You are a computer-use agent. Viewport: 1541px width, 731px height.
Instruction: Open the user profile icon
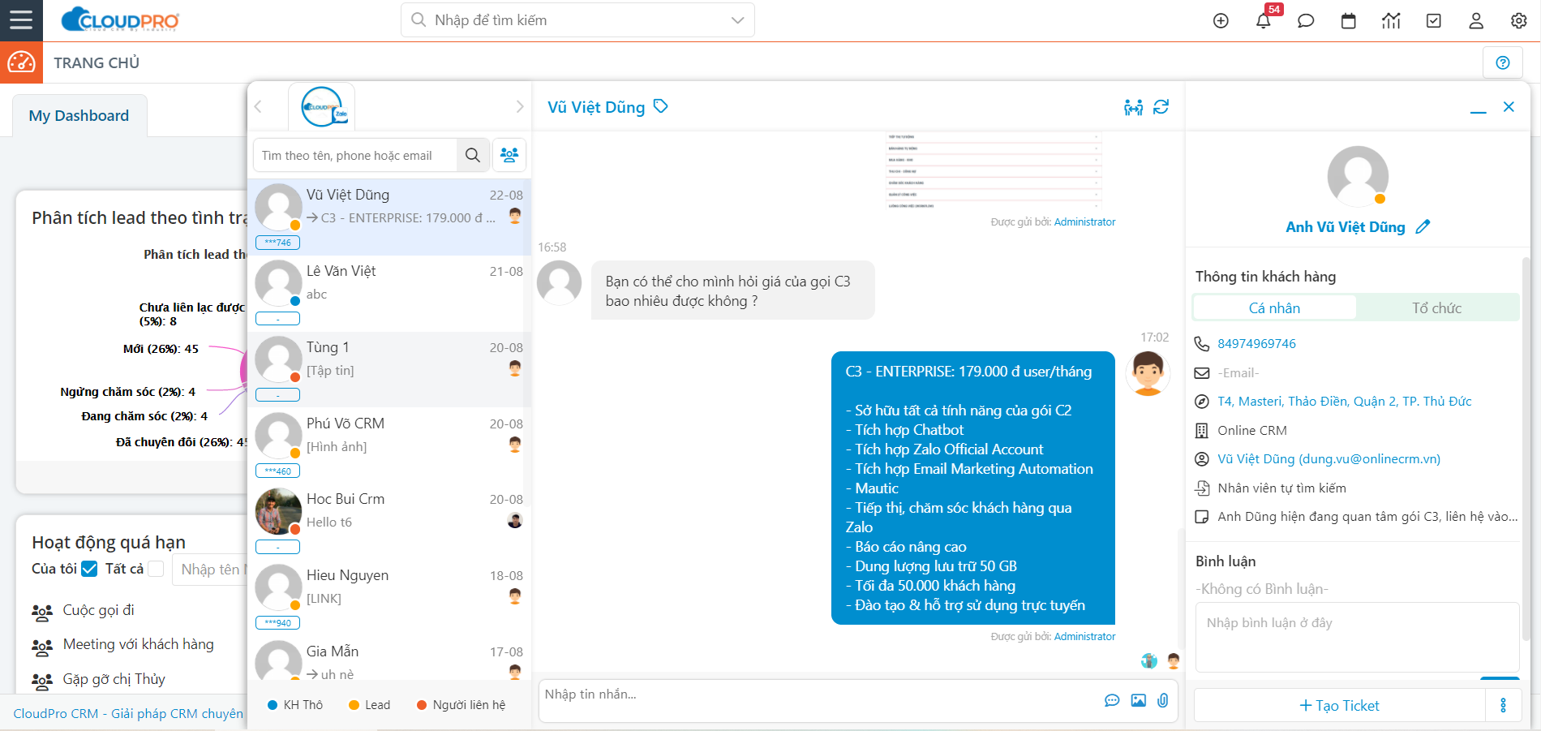tap(1476, 21)
